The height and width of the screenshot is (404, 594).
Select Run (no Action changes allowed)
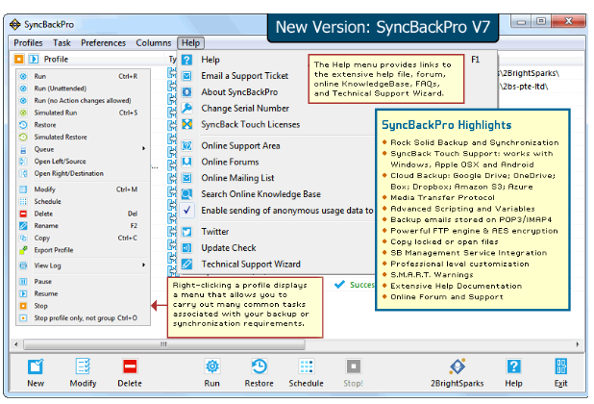point(83,100)
